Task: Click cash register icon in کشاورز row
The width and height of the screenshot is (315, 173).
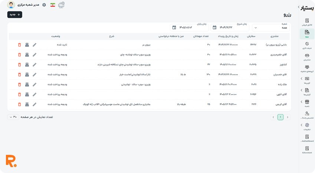Action: tap(27, 64)
